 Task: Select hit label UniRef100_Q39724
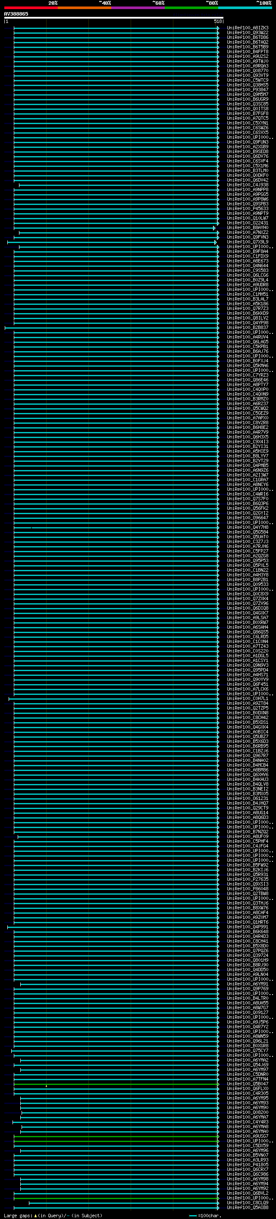pos(248,955)
